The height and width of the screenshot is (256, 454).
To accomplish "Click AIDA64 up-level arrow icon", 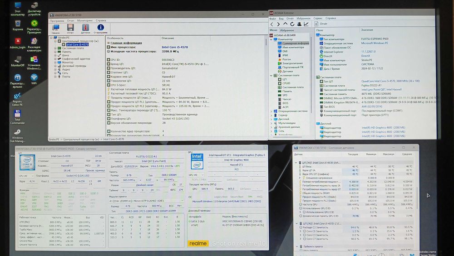I will [x=285, y=24].
